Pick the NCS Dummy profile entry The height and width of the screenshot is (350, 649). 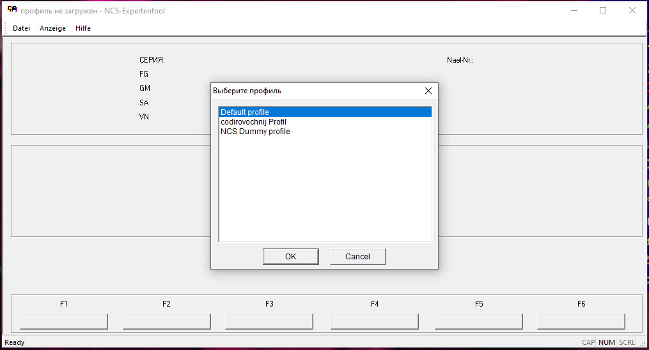tap(255, 132)
